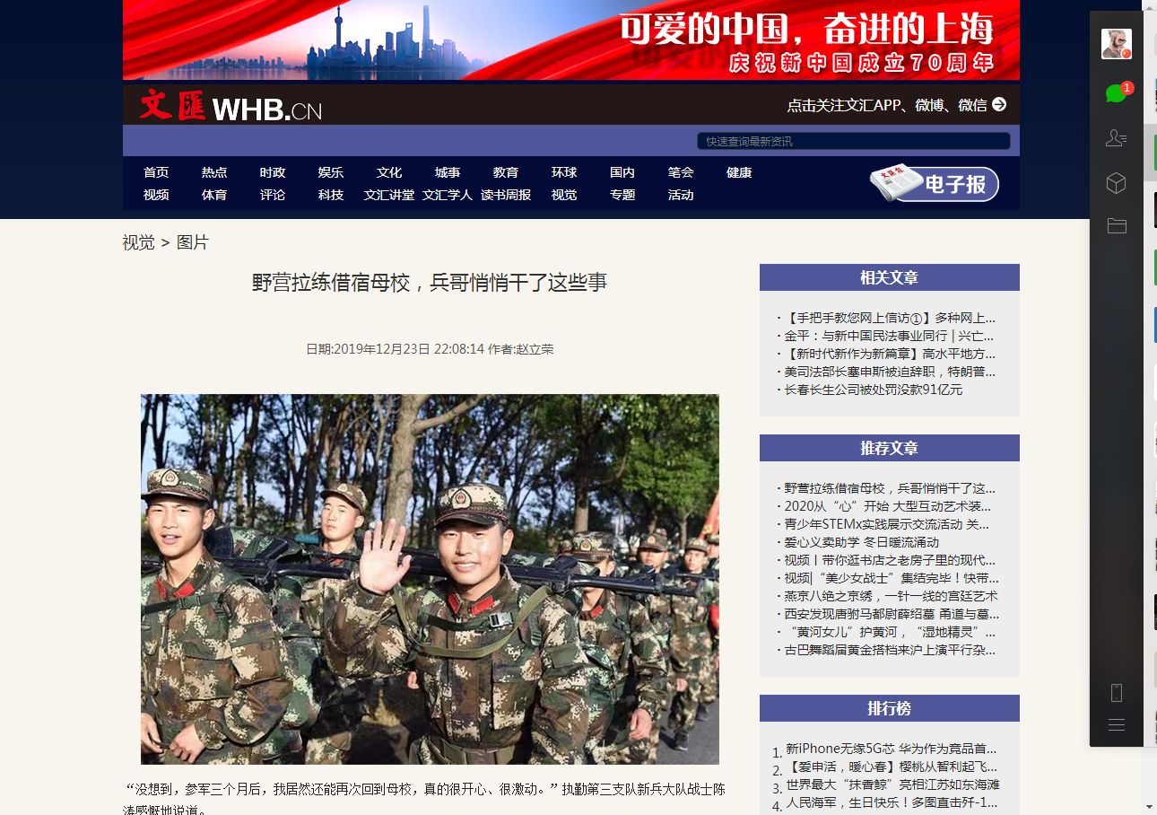Click the 可爱的中国 奋进的上海 top banner
1157x815 pixels.
pyautogui.click(x=571, y=40)
